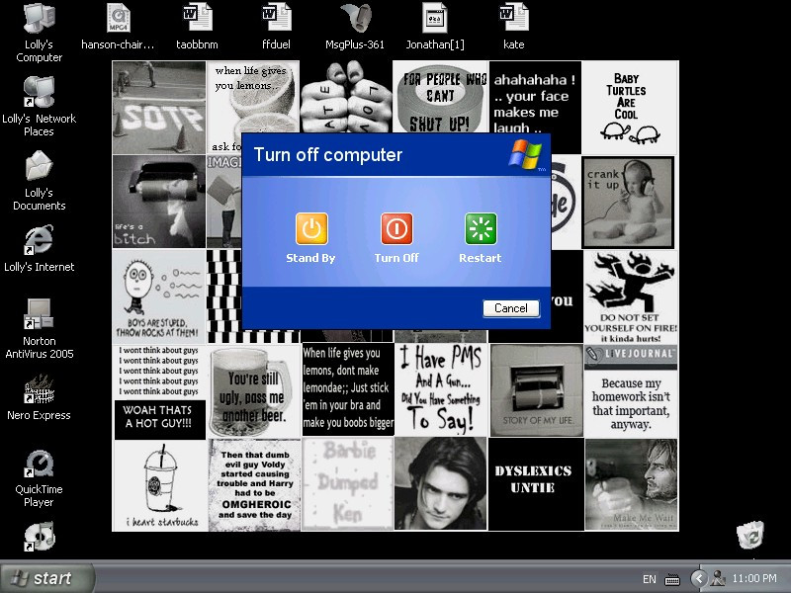Click the EN language indicator
This screenshot has height=593, width=791.
(x=650, y=579)
